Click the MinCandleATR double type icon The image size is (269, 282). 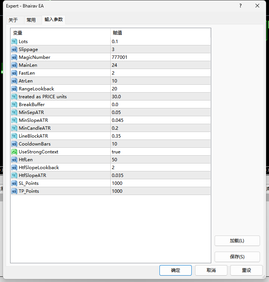(x=14, y=128)
